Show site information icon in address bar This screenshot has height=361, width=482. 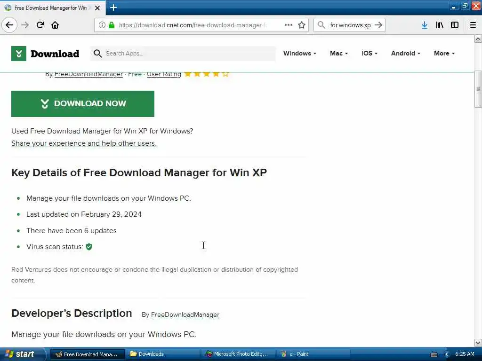tap(102, 25)
